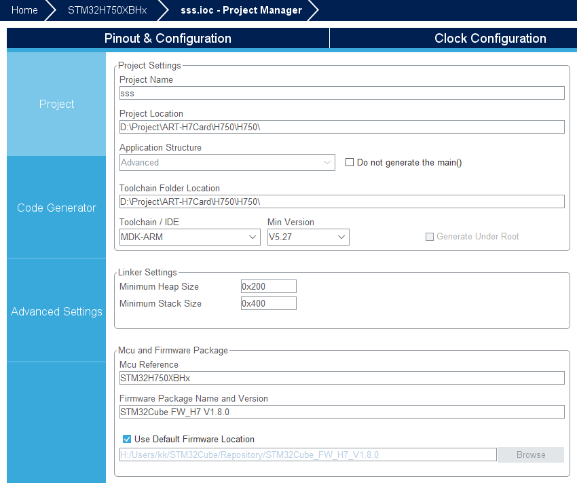The width and height of the screenshot is (577, 483).
Task: Open the Project side tab
Action: tap(56, 104)
